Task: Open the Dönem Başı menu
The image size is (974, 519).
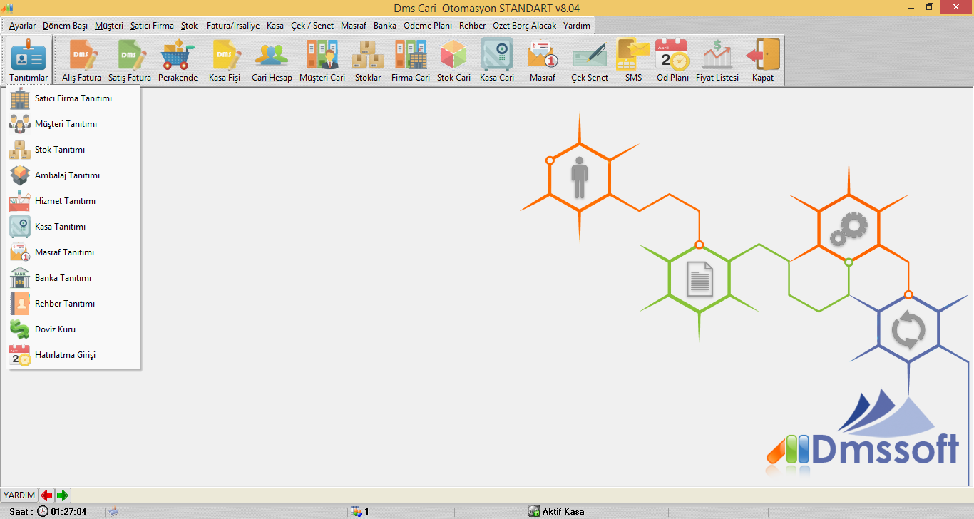Action: pos(65,25)
